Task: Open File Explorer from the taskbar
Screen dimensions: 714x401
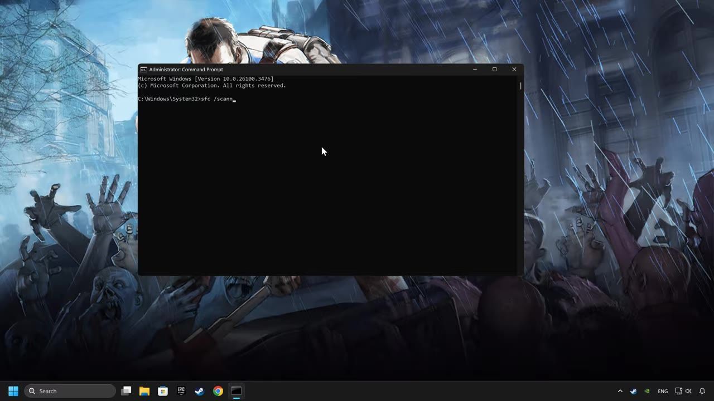Action: pos(144,391)
